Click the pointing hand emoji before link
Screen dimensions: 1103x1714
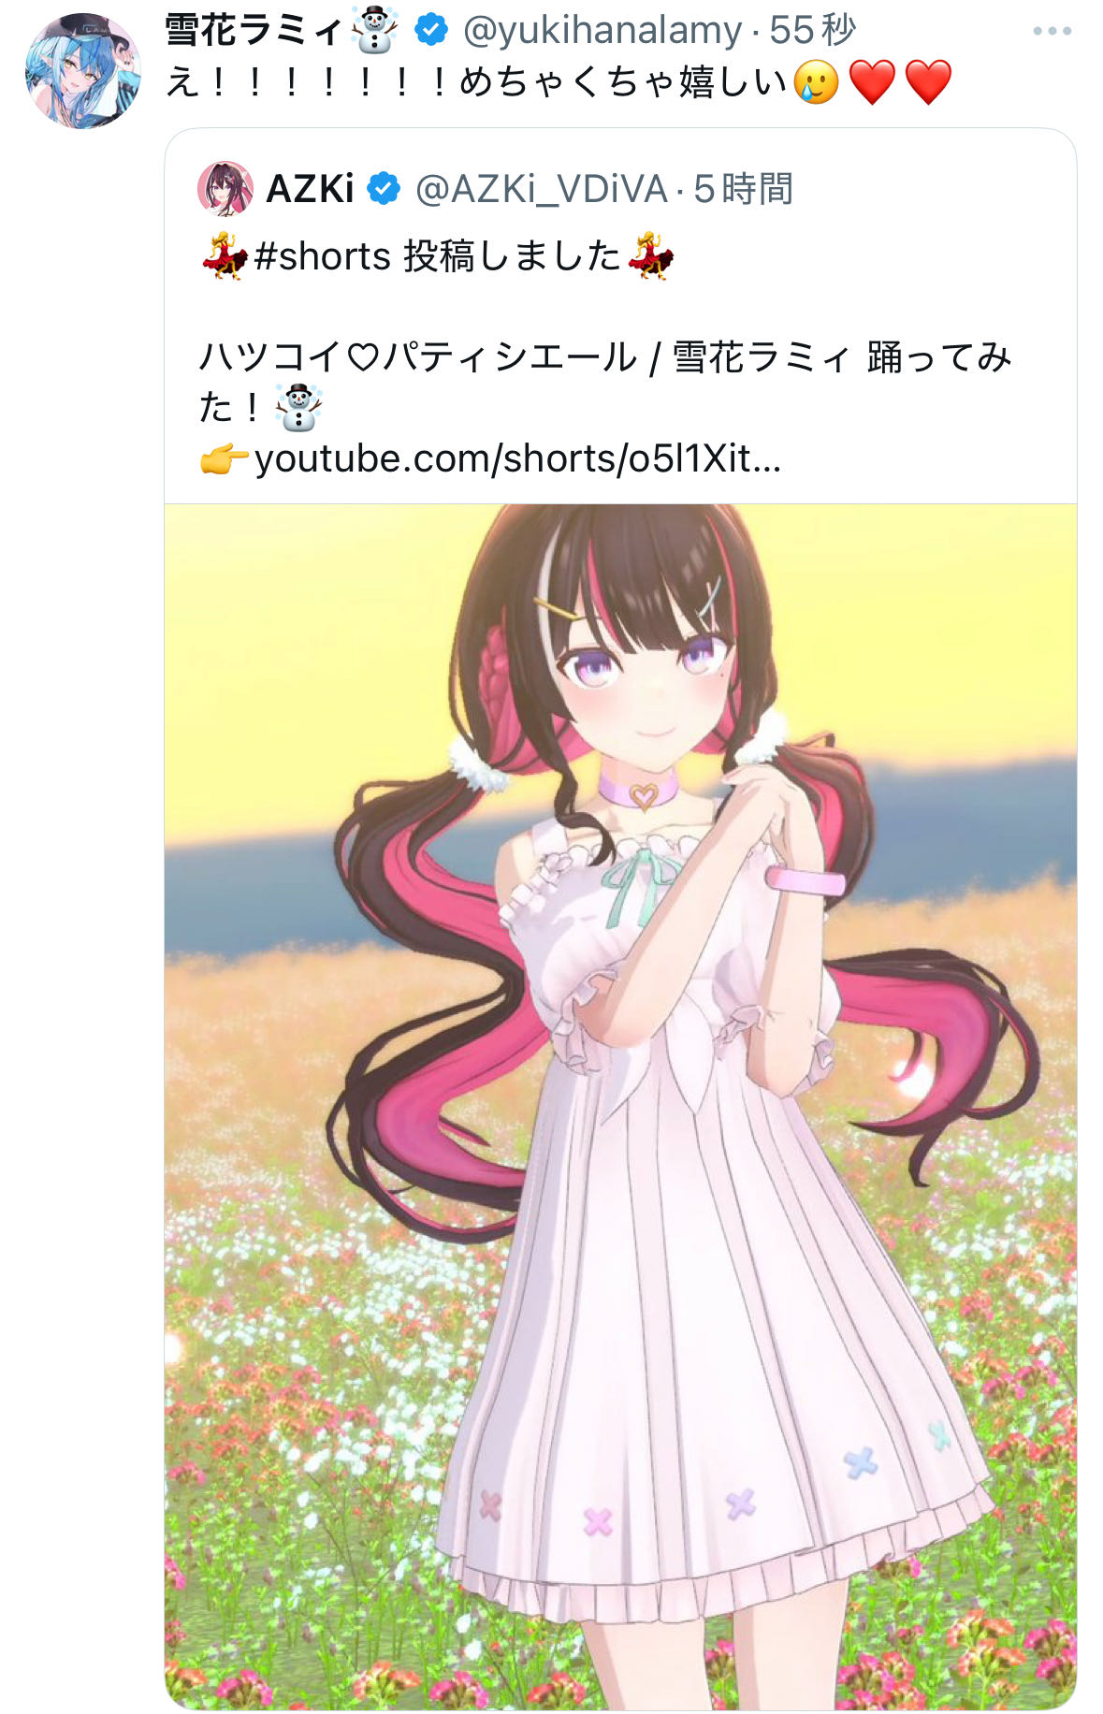coord(225,458)
